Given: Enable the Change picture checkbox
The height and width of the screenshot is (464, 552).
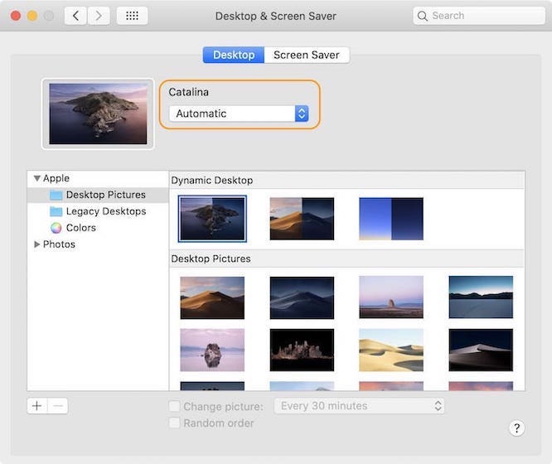Looking at the screenshot, I should [174, 406].
